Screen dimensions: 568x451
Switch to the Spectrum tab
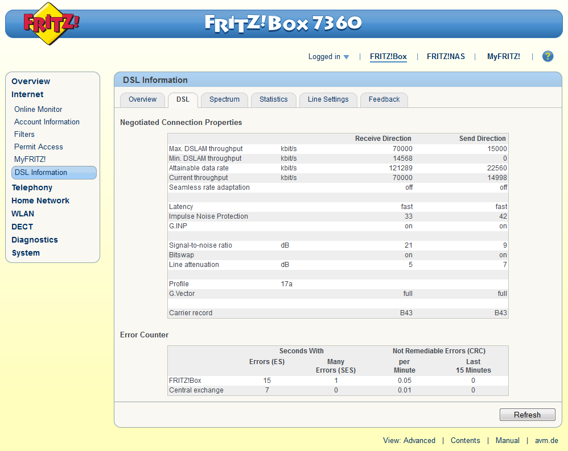[x=224, y=99]
